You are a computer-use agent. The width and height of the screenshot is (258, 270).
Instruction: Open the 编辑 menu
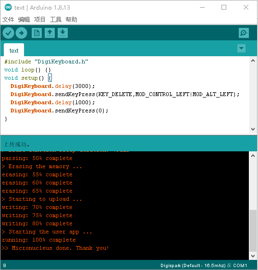point(24,20)
